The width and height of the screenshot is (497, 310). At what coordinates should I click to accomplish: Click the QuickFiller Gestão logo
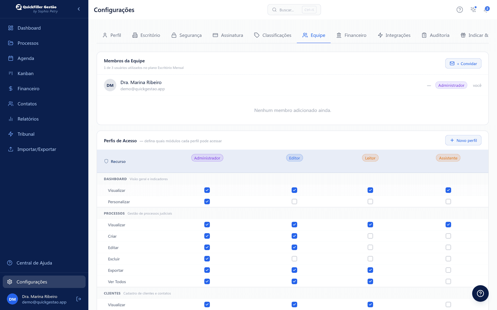(x=37, y=9)
